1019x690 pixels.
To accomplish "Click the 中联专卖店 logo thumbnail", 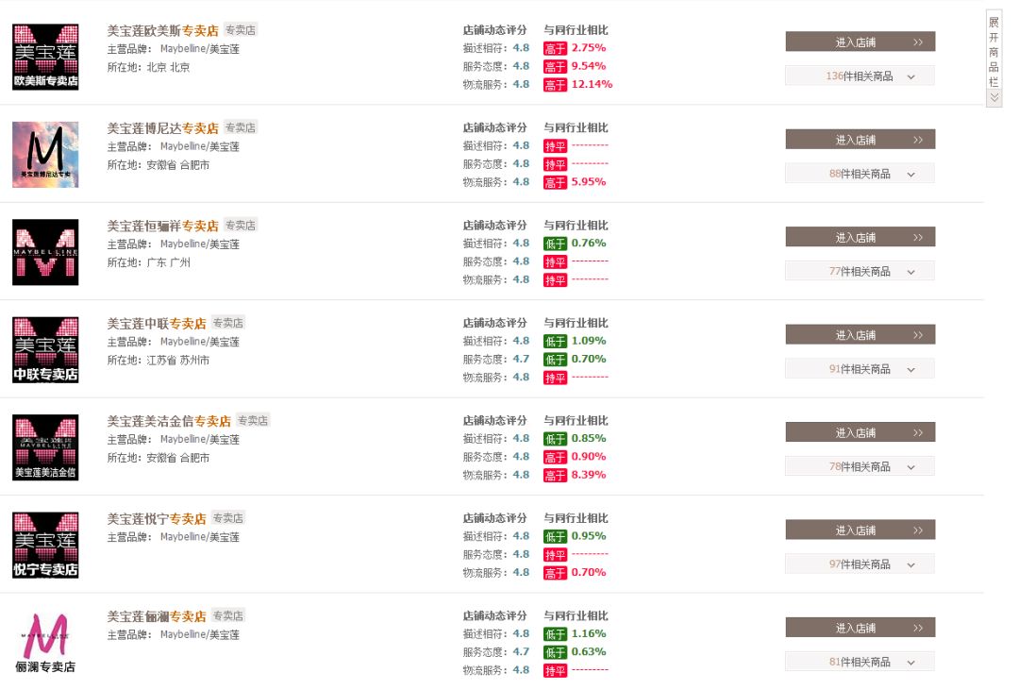I will [x=45, y=350].
